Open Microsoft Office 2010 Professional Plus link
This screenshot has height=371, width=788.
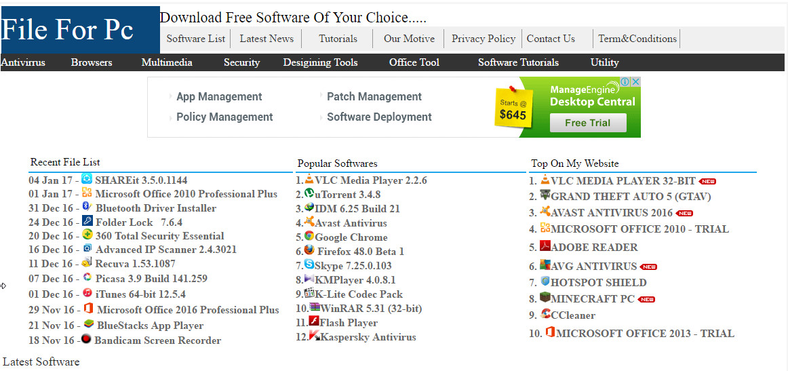coord(186,193)
